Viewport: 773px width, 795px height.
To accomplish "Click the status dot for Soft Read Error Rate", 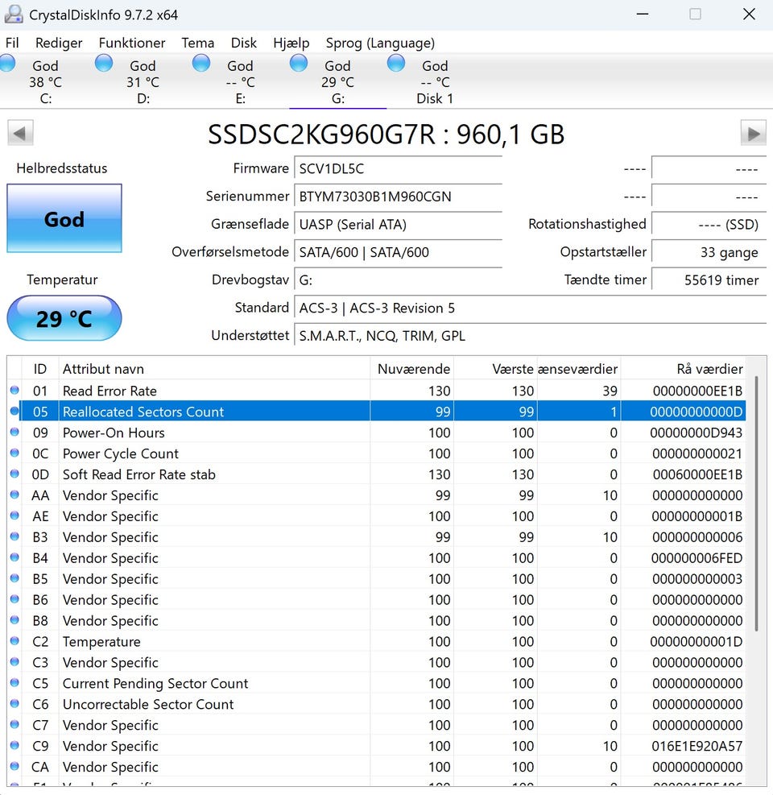I will pos(14,474).
